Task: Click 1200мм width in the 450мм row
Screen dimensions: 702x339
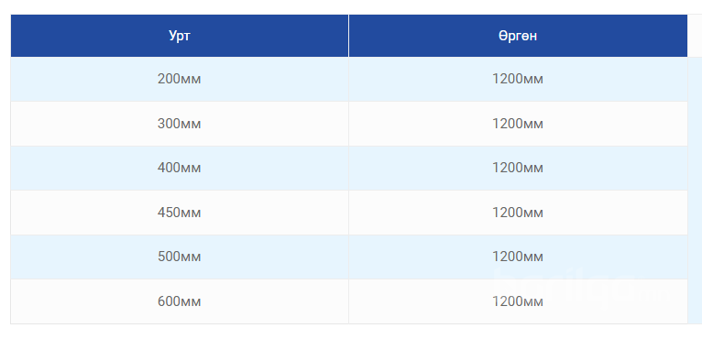Action: point(518,213)
